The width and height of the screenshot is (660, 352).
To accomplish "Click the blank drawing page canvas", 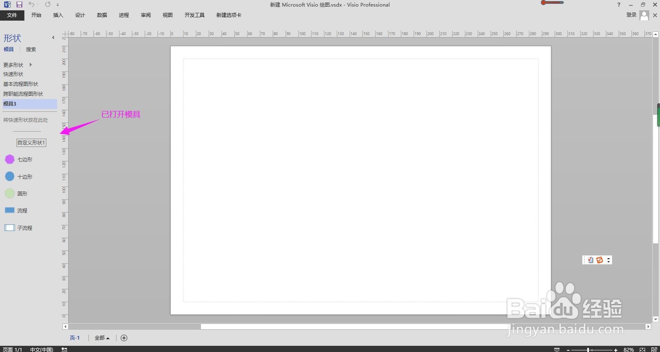I will (361, 180).
